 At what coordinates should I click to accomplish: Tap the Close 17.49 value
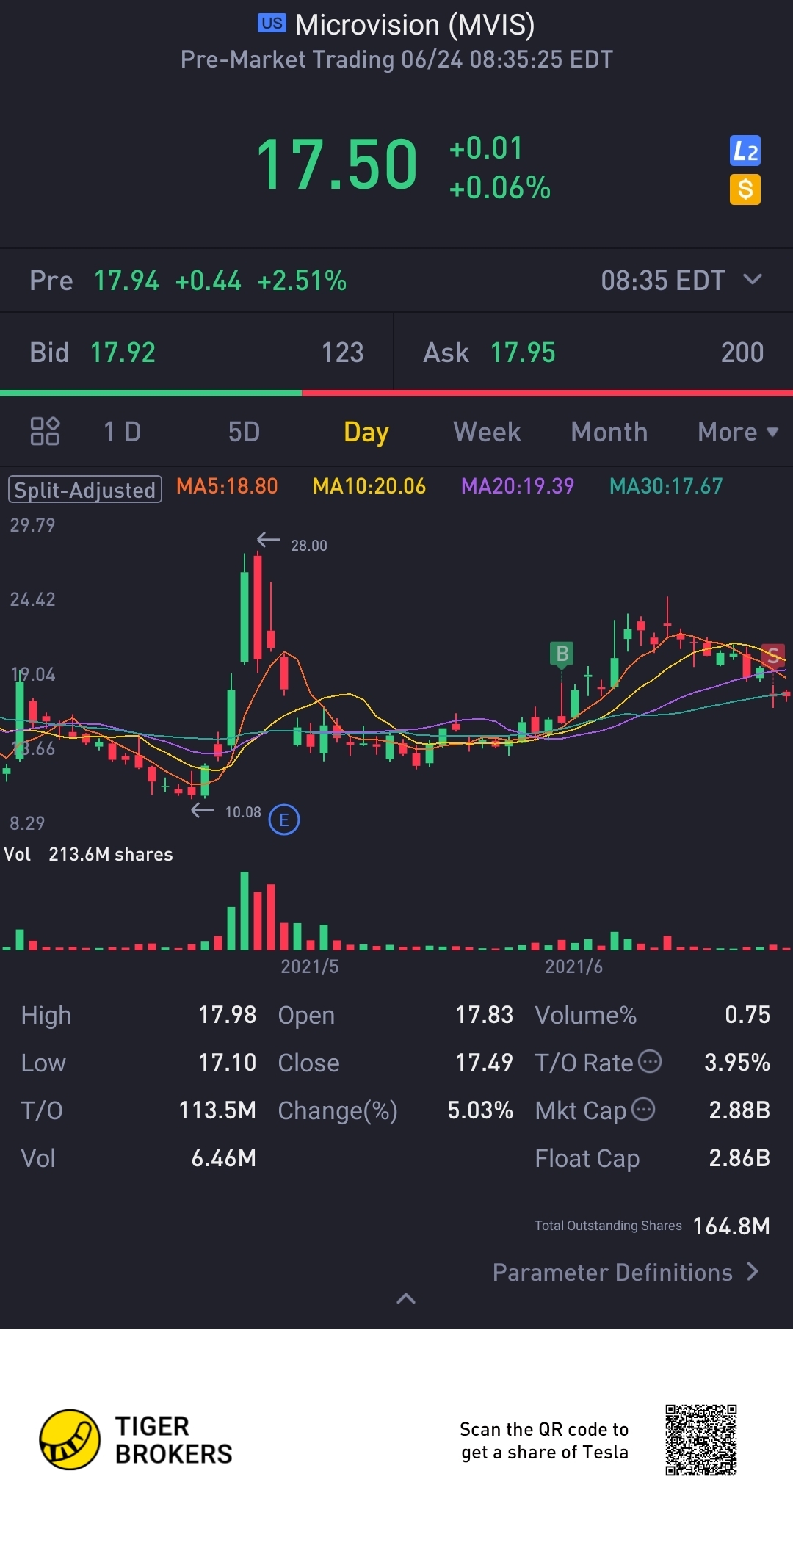484,1063
